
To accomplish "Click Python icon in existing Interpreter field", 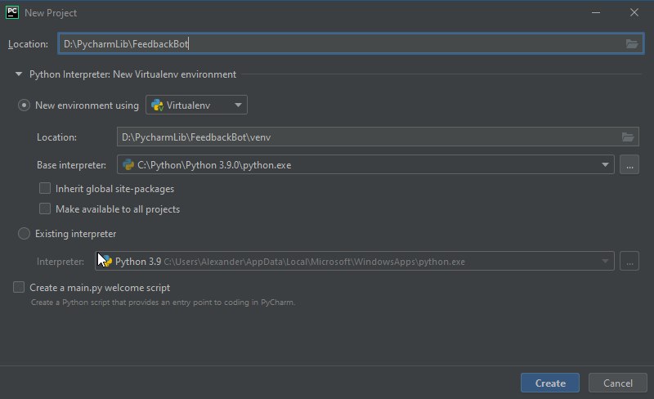I will (x=106, y=262).
